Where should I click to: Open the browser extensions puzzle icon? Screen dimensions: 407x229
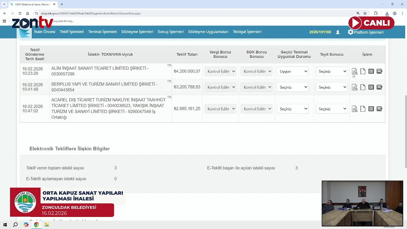[376, 13]
